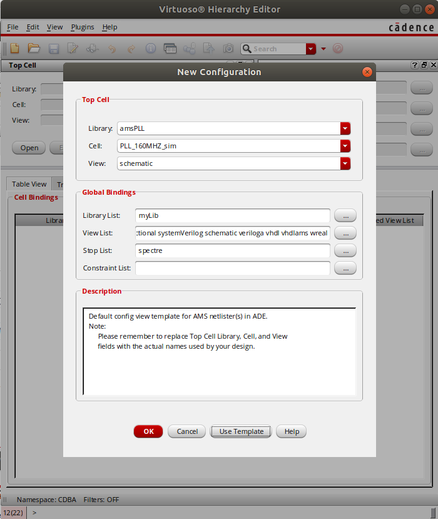The image size is (438, 519).
Task: Open the Plugins menu
Action: 83,27
